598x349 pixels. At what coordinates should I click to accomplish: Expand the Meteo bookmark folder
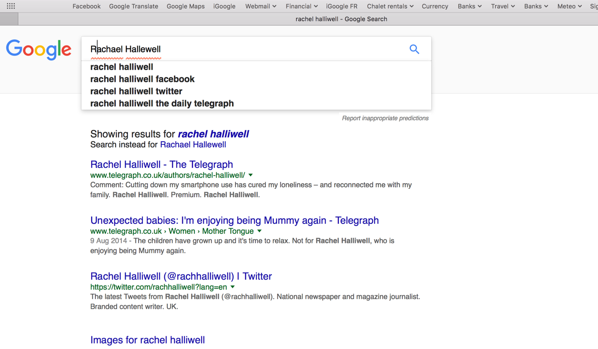pos(570,6)
